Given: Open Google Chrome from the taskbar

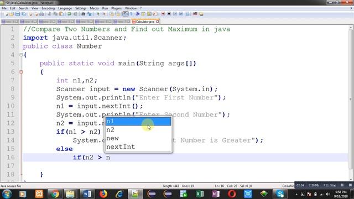Looking at the screenshot, I should click(x=55, y=194).
